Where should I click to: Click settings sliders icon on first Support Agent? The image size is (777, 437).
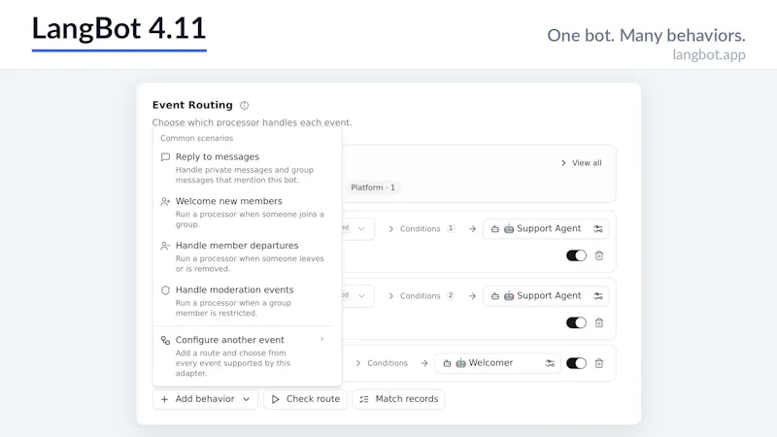pyautogui.click(x=598, y=229)
